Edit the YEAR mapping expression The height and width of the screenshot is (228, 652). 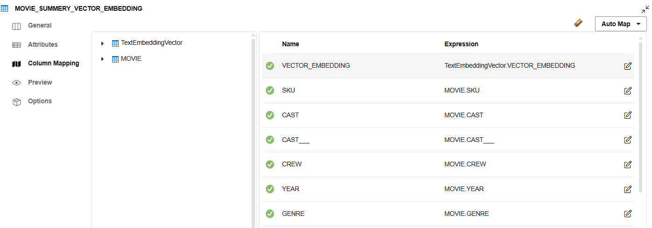coord(628,189)
